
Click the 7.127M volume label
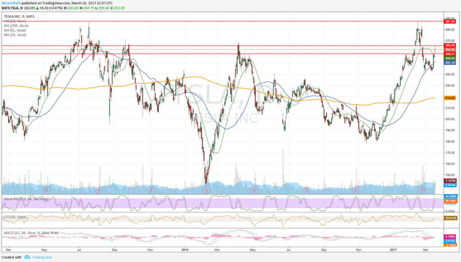[x=450, y=181]
